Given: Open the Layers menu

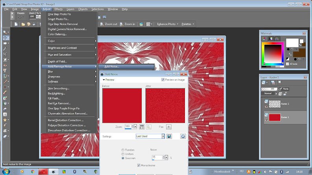Looking at the screenshot, I should (70, 9).
